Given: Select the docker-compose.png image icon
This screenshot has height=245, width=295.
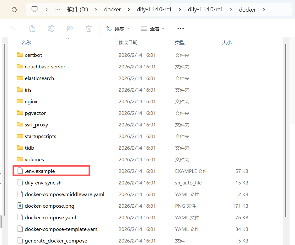Looking at the screenshot, I should click(20, 206).
